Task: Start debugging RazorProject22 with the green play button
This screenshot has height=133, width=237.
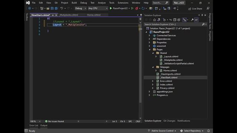Action: 111,8
